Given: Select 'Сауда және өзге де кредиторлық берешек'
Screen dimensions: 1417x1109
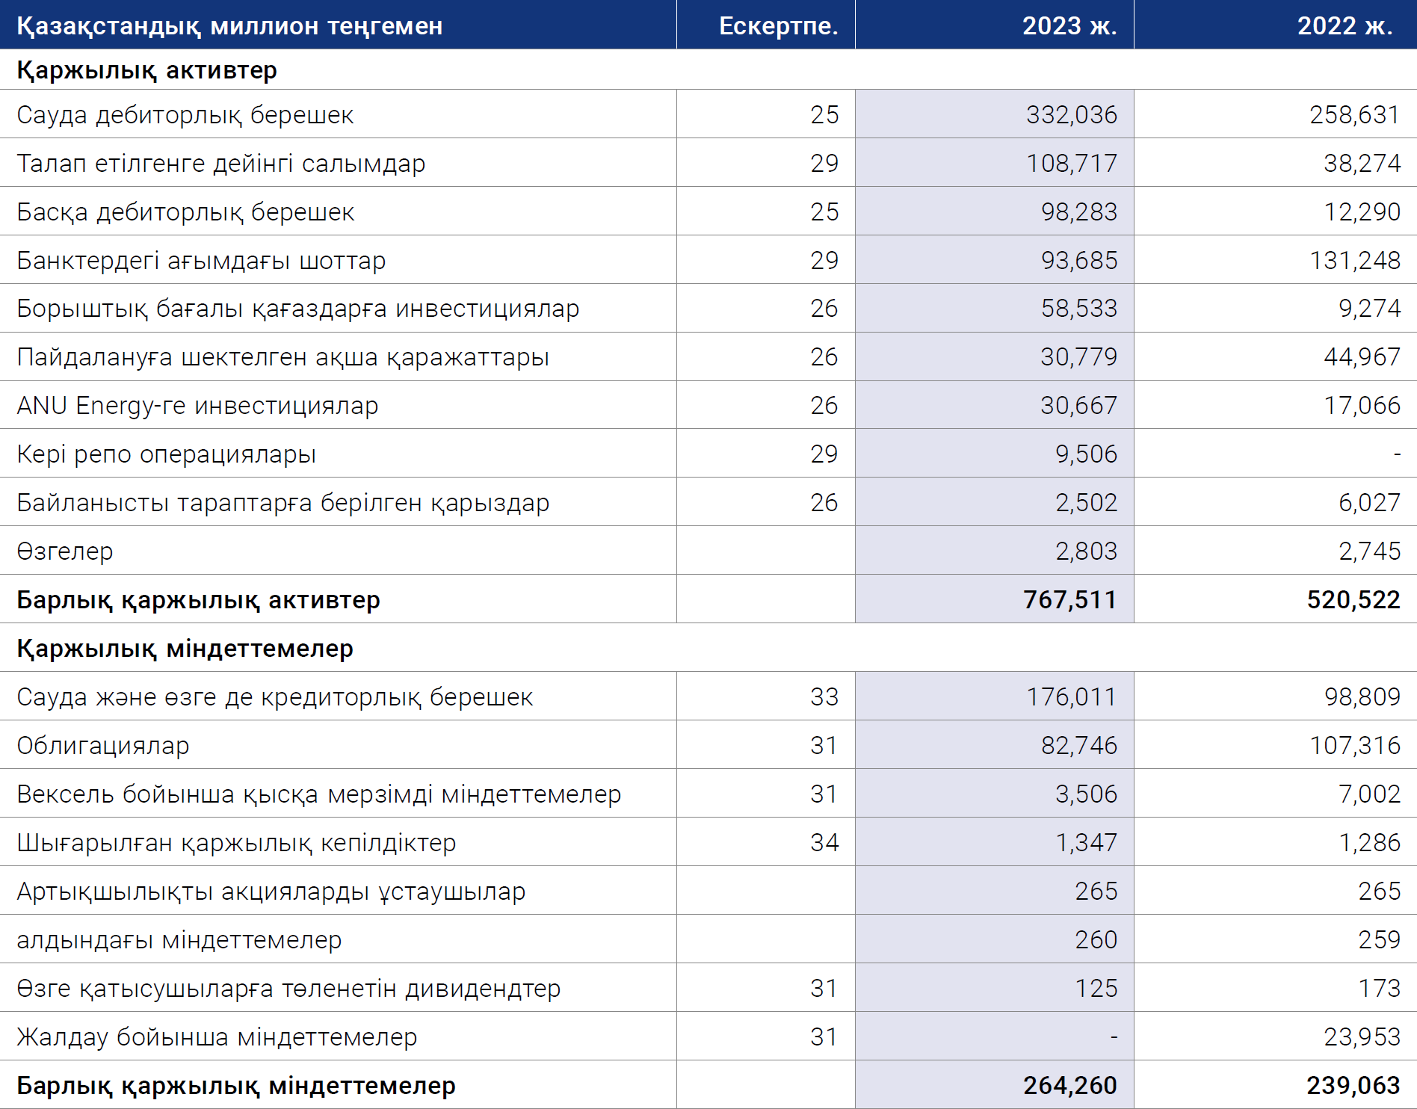Looking at the screenshot, I should 274,697.
